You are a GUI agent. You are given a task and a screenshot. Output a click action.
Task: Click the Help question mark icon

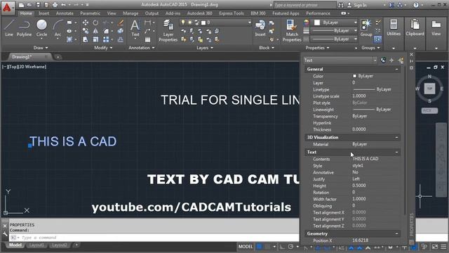[x=416, y=5]
